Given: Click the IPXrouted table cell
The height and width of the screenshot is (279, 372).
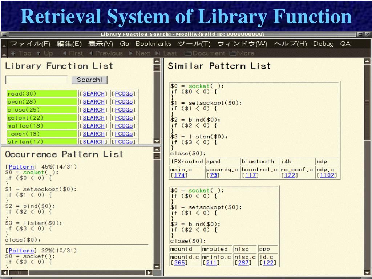Looking at the screenshot, I should [x=186, y=162].
